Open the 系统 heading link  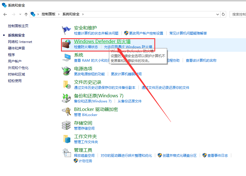pos(79,55)
